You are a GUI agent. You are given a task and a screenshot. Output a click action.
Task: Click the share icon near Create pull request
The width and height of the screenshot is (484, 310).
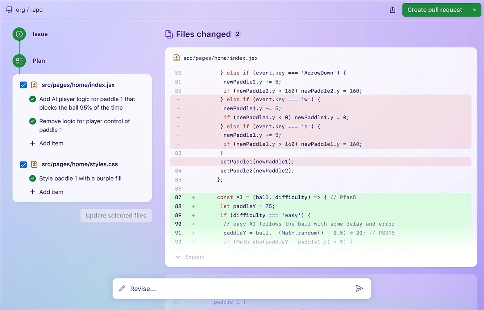pos(392,10)
